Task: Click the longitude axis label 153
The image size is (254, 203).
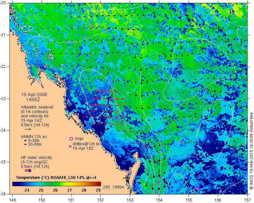Action: point(130,200)
